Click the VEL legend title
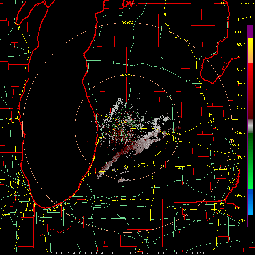 coord(249,17)
